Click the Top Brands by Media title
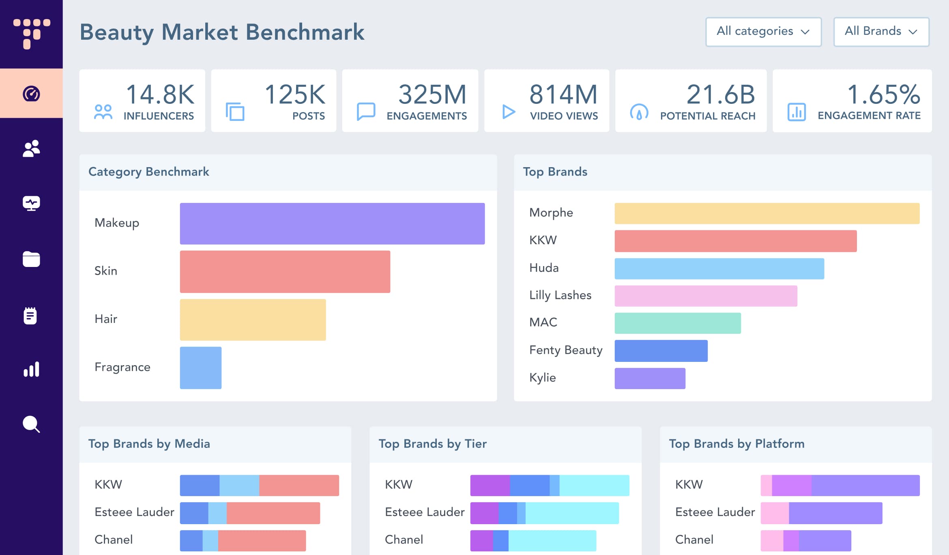The height and width of the screenshot is (555, 949). click(149, 444)
